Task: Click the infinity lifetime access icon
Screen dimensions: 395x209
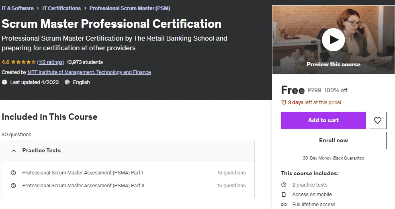Action: [284, 205]
